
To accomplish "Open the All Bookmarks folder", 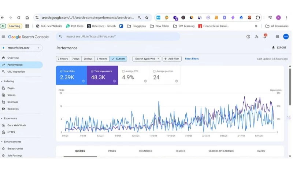I will coord(277,26).
